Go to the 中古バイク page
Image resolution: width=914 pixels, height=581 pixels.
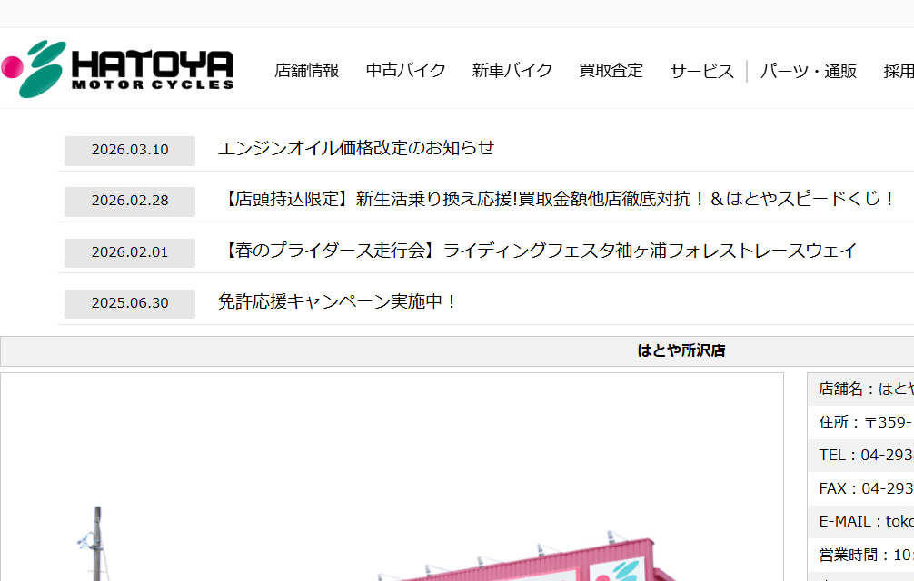coord(405,71)
